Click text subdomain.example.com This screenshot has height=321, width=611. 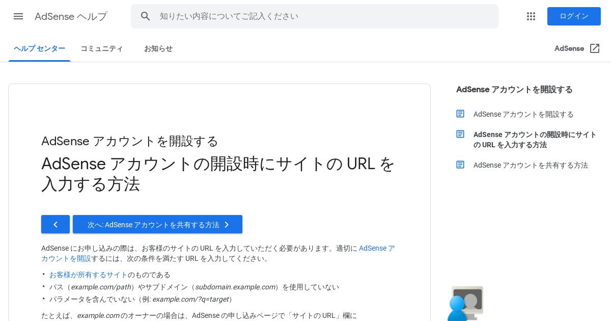click(x=235, y=287)
